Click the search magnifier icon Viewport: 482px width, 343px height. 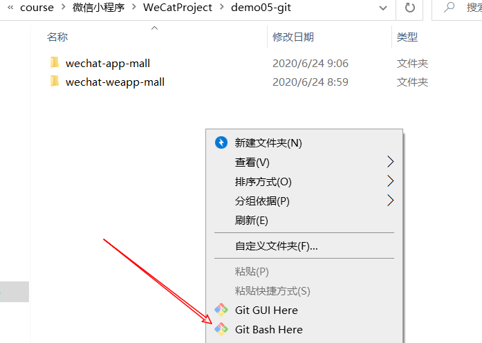coord(449,7)
